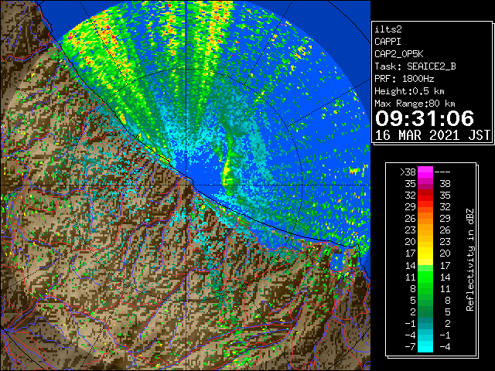Click the magenta >38 color swatch
This screenshot has width=495, height=371.
pyautogui.click(x=425, y=172)
